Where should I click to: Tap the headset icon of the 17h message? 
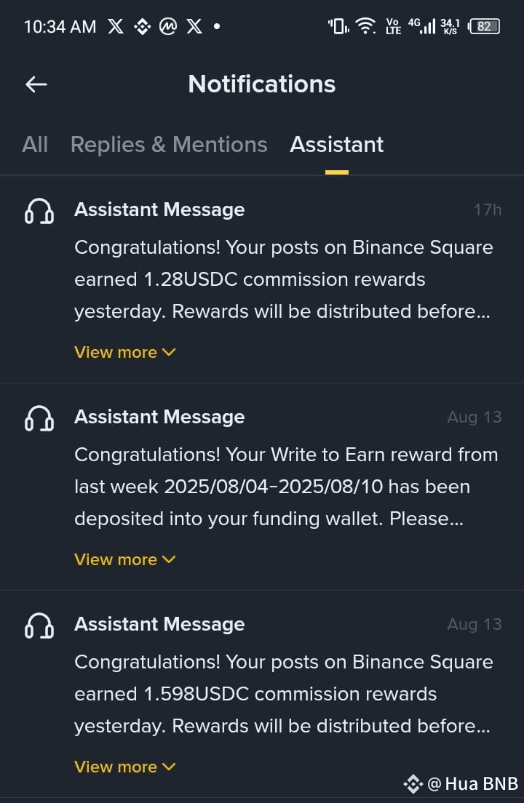point(39,212)
